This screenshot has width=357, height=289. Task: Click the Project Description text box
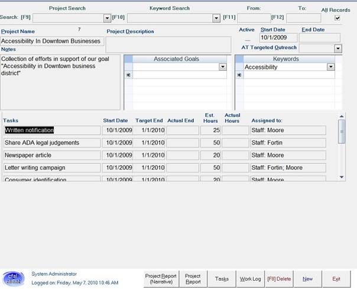[x=168, y=45]
